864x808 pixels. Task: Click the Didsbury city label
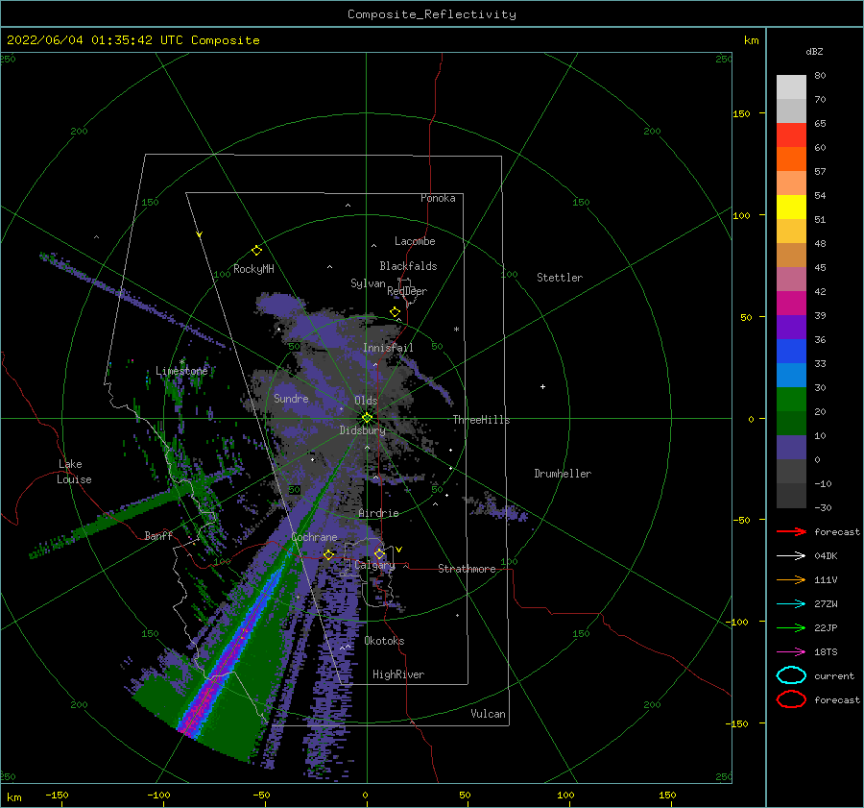[x=363, y=430]
